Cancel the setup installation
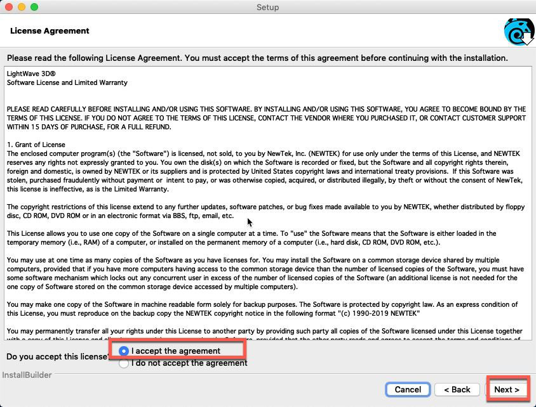The height and width of the screenshot is (407, 536). [x=408, y=390]
